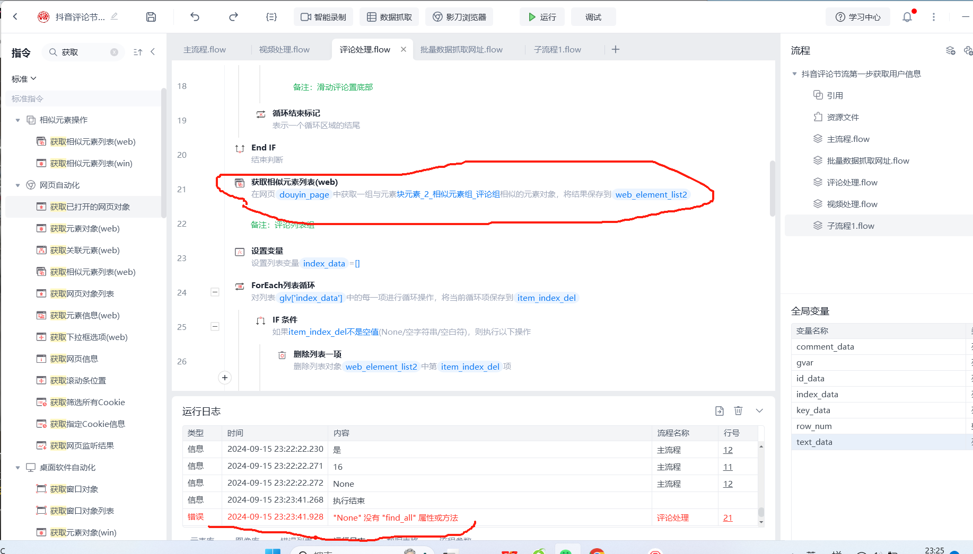Start debugging with 调试
The height and width of the screenshot is (554, 973).
593,17
